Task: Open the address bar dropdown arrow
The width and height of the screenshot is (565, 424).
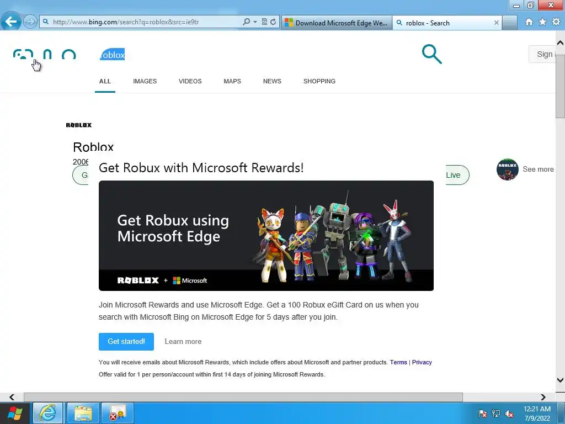Action: (x=255, y=22)
